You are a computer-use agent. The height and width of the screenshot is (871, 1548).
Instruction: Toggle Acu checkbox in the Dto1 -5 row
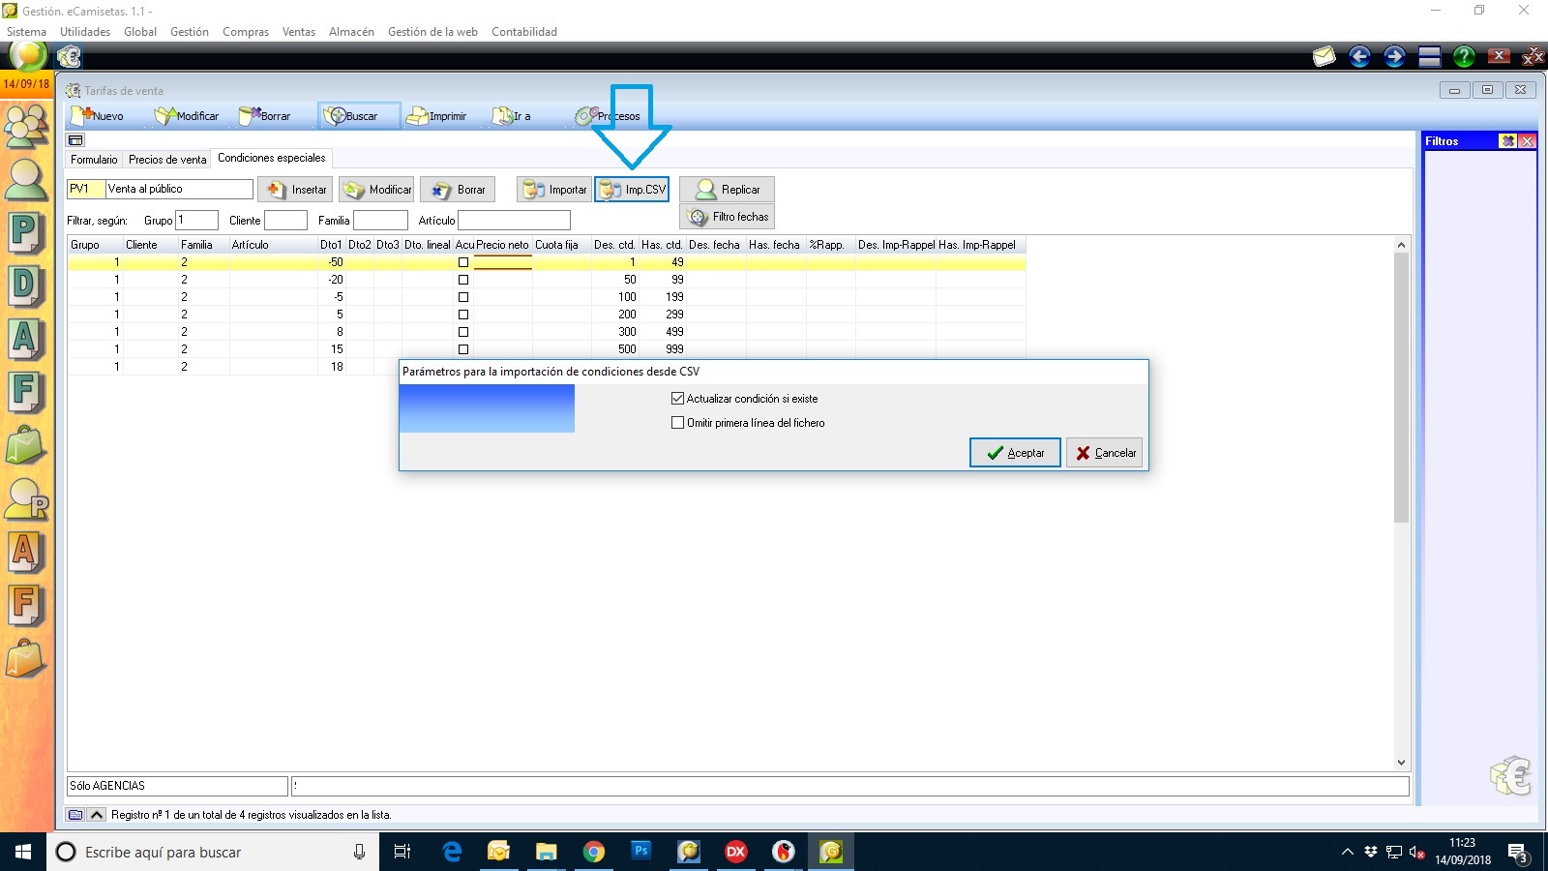point(463,297)
